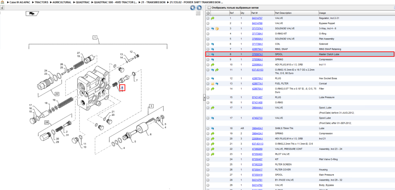Click the green arrow icon on the HEX PLUG M18 row
Viewport: 395px width, 190px height.
pyautogui.click(x=213, y=65)
